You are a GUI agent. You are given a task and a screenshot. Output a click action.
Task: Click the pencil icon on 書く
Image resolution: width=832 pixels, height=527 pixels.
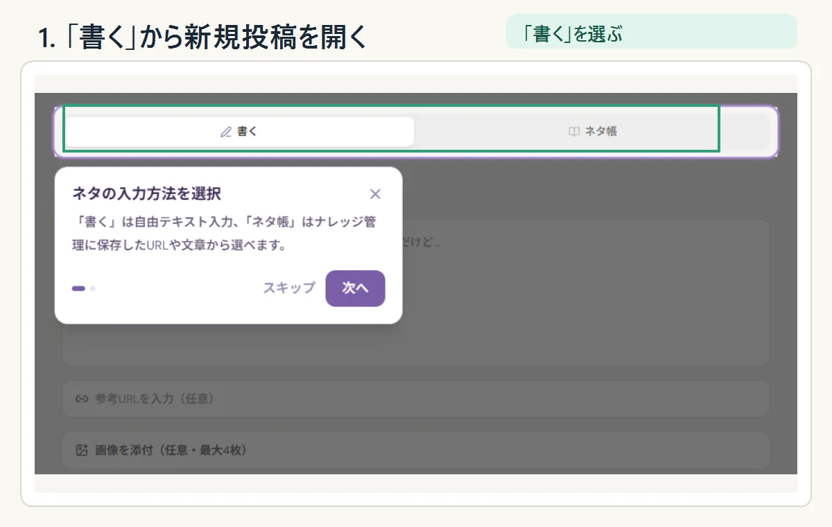pos(226,132)
